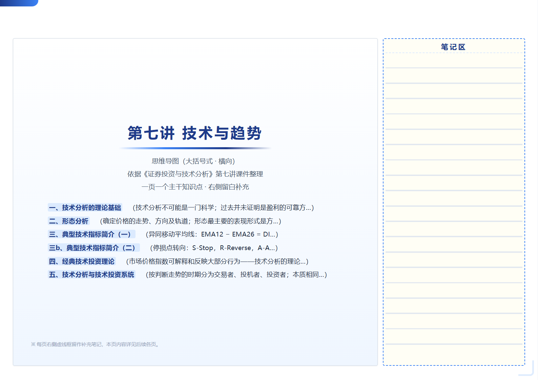Viewport: 538px width, 380px height.
Task: Open section 三b、典型技术指标简介（二）
Action: 94,248
